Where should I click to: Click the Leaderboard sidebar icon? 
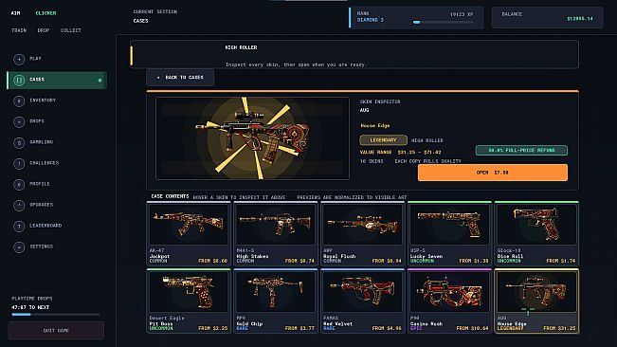point(19,226)
